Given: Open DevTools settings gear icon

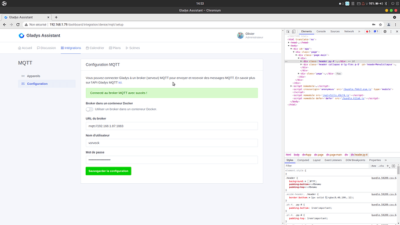Looking at the screenshot, I should pyautogui.click(x=385, y=31).
